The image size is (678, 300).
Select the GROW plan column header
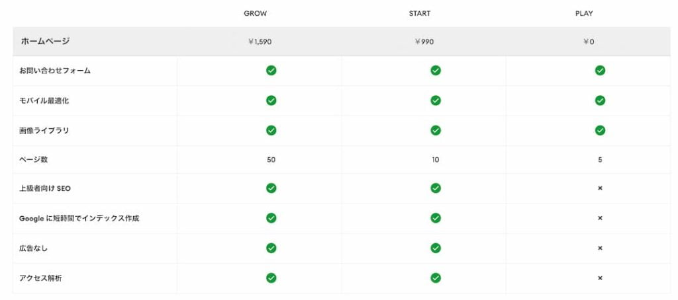(256, 14)
